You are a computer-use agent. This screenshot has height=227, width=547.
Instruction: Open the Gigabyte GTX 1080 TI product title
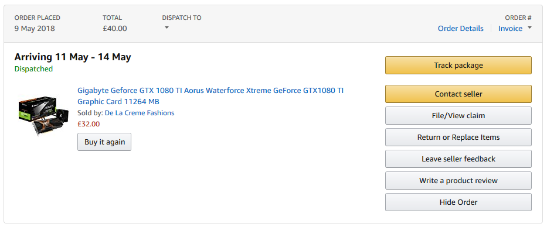(210, 96)
